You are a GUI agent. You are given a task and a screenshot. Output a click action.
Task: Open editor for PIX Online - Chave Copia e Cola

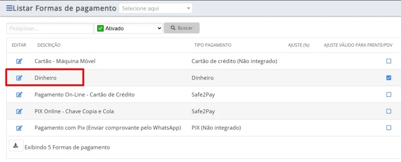click(x=20, y=111)
